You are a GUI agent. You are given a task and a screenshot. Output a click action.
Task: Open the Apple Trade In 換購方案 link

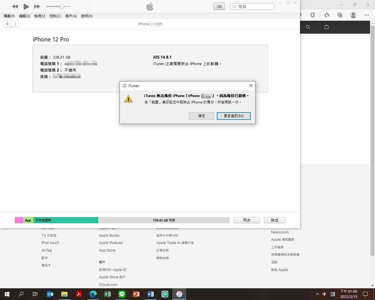click(x=175, y=243)
